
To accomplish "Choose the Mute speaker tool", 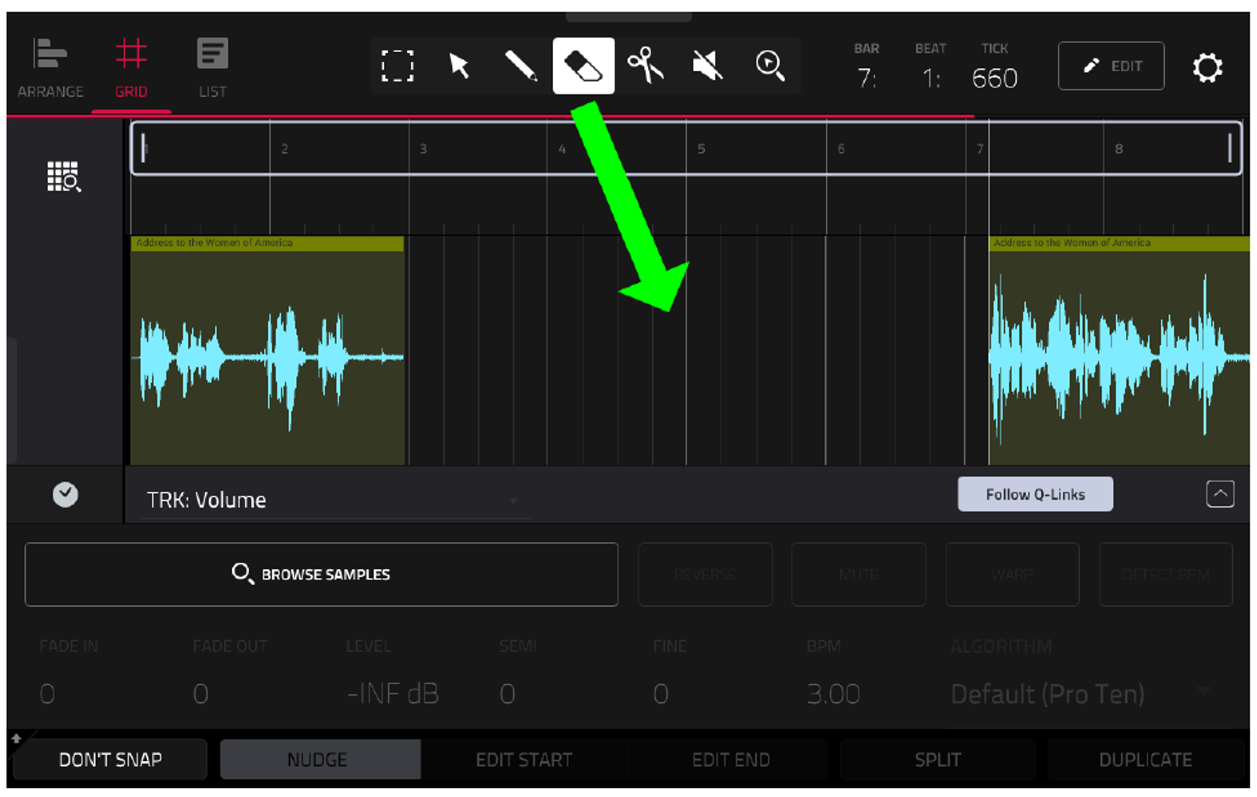I will click(x=707, y=66).
